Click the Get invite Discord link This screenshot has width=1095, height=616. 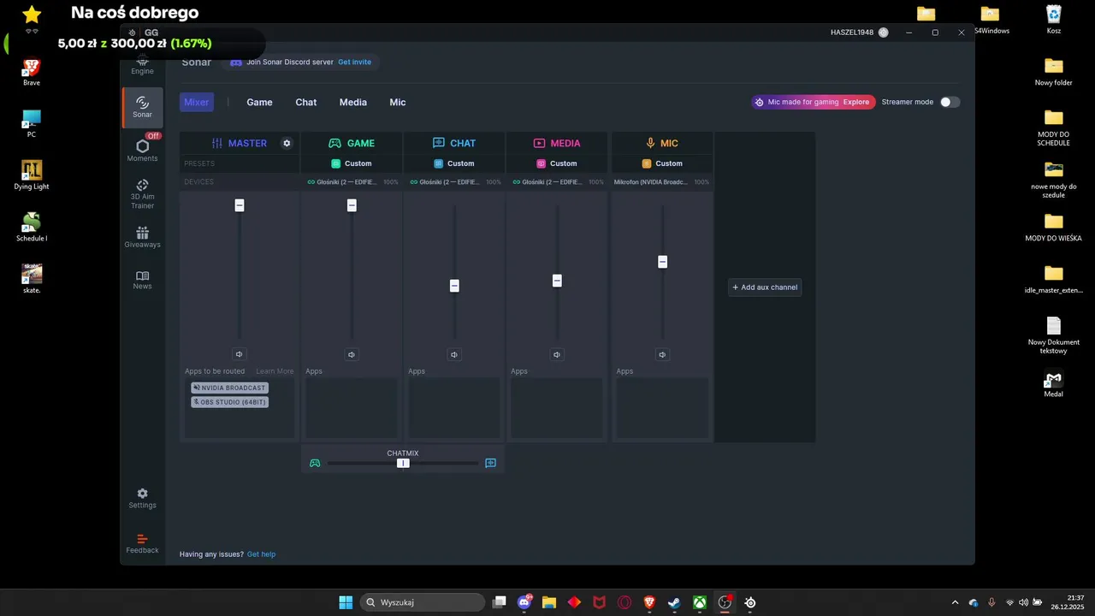click(354, 62)
